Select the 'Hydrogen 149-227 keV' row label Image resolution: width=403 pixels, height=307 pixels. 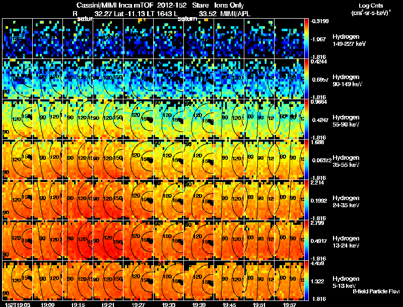pyautogui.click(x=349, y=40)
